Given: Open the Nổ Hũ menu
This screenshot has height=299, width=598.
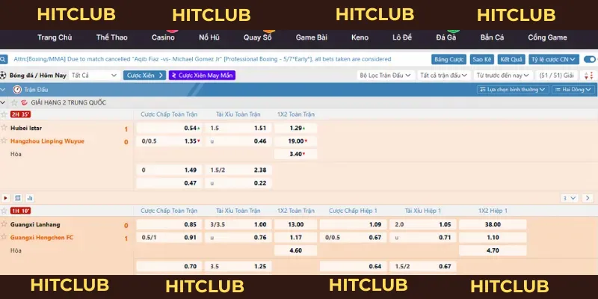Looking at the screenshot, I should coord(209,37).
